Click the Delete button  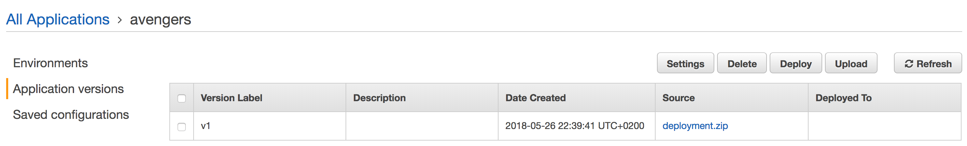pos(742,63)
